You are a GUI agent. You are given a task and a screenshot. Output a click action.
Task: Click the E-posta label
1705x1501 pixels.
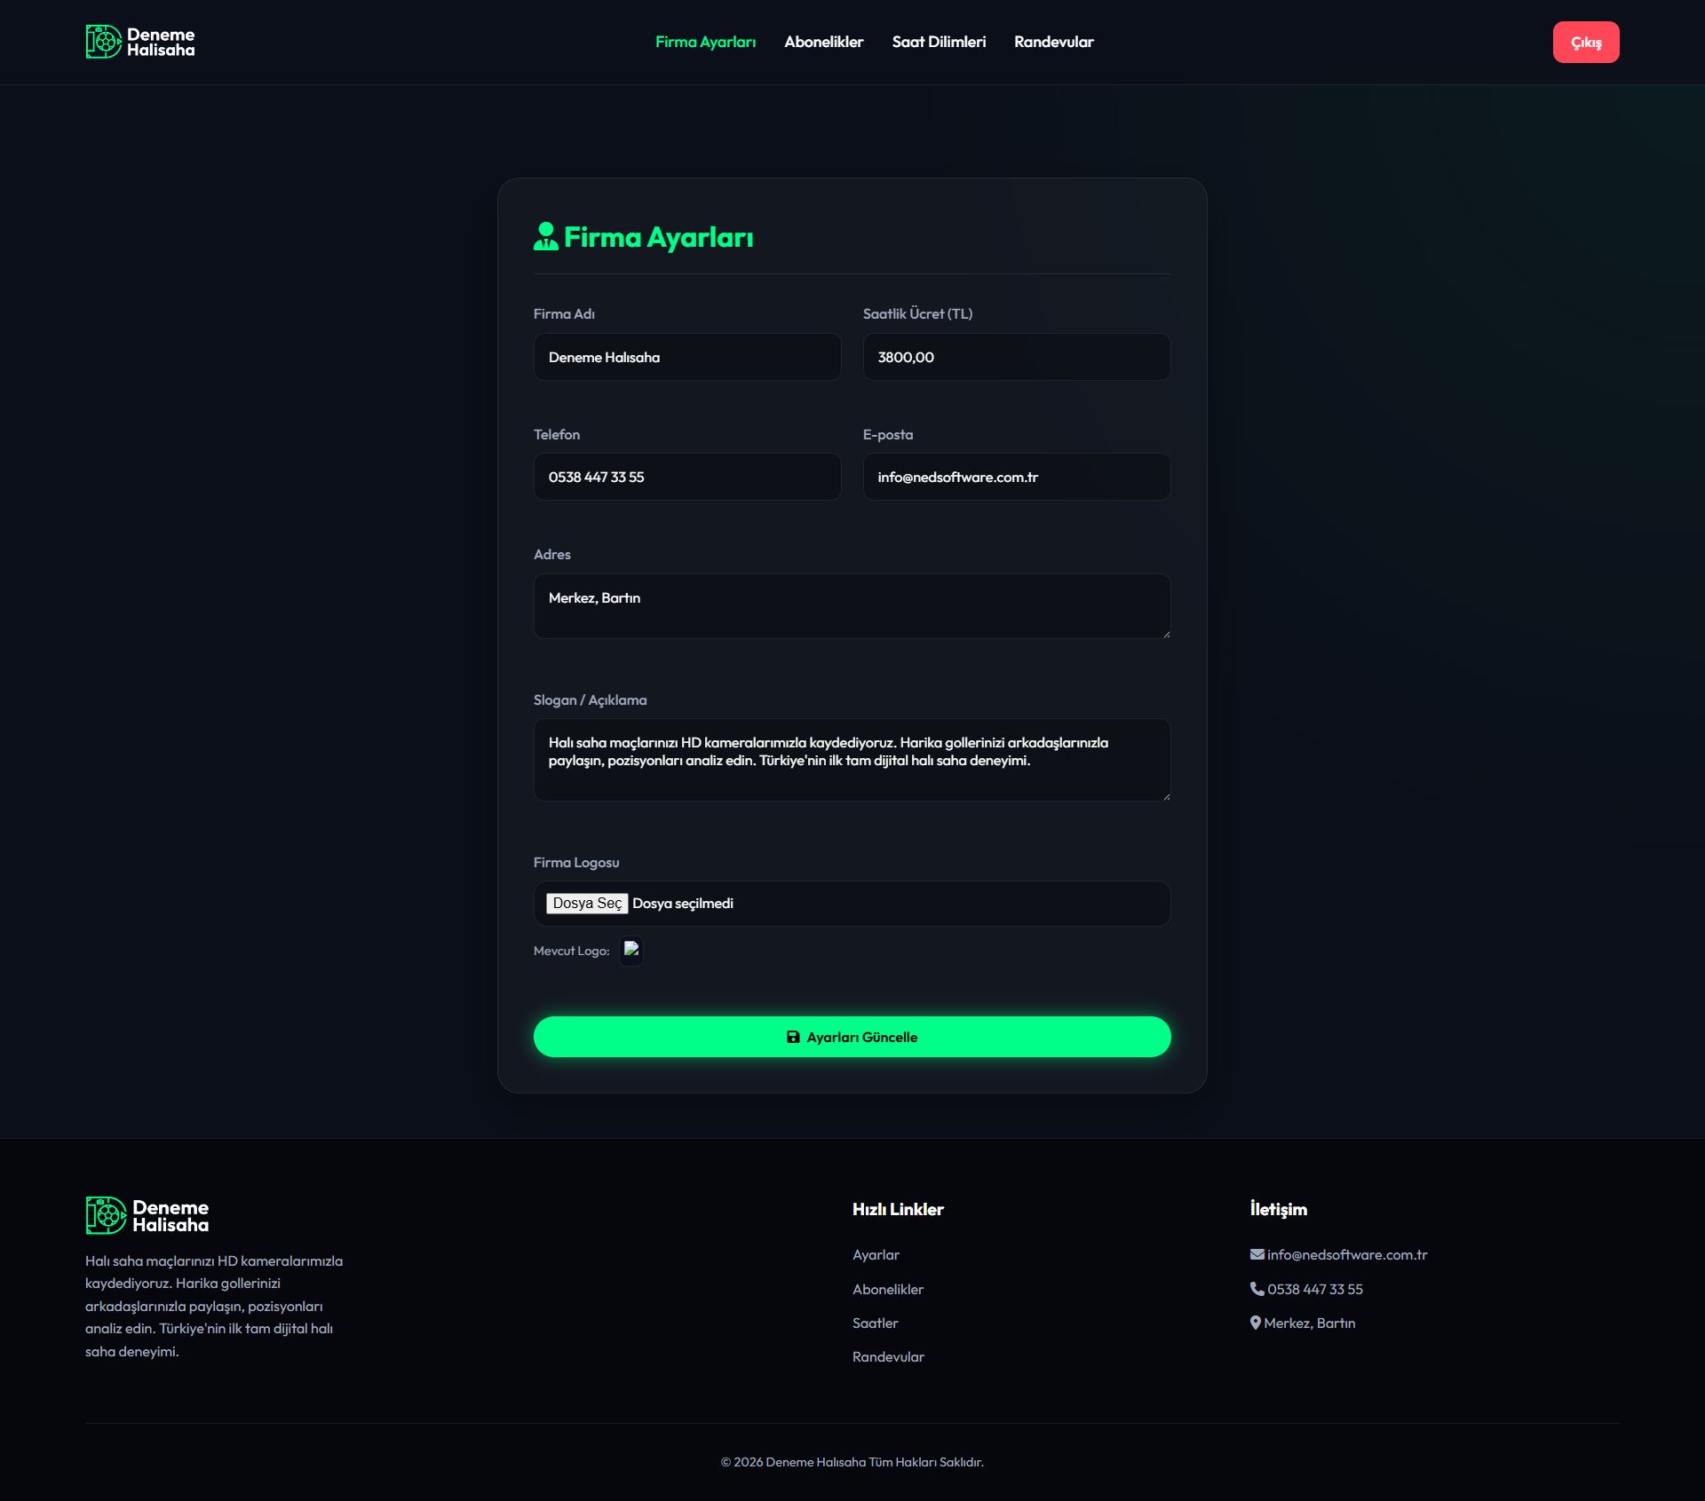(887, 434)
